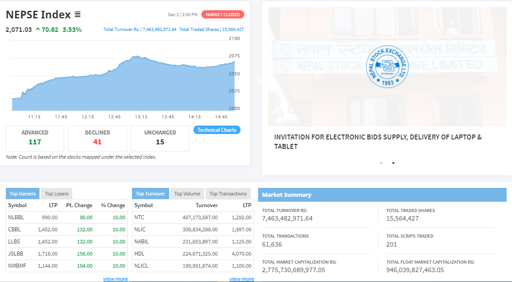Select the UNCHANGED 15 box
The width and height of the screenshot is (512, 282).
coord(160,139)
